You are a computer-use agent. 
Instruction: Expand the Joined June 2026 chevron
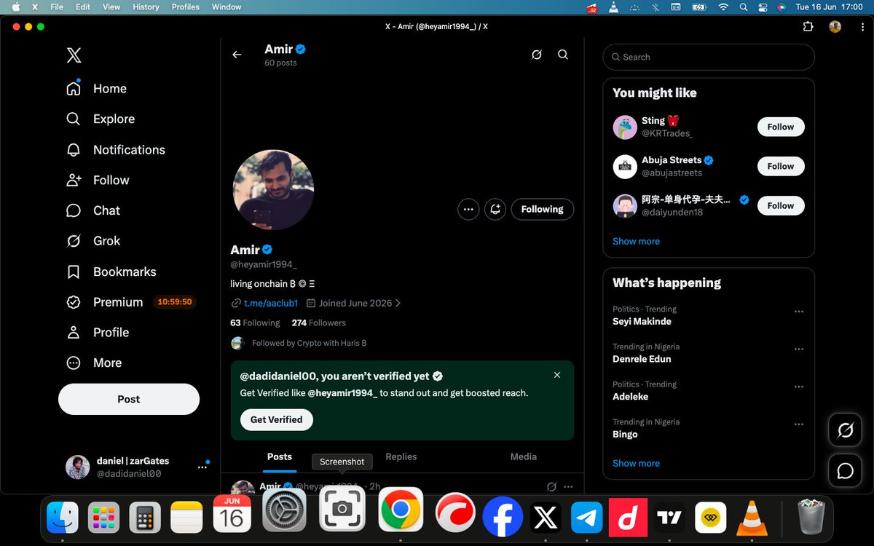(x=398, y=304)
